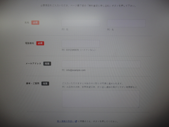Click the 任意 badge next to メールアドレス
This screenshot has width=169, height=127.
click(47, 63)
